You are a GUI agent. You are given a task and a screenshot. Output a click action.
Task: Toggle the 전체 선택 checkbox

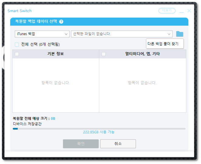(x=17, y=44)
